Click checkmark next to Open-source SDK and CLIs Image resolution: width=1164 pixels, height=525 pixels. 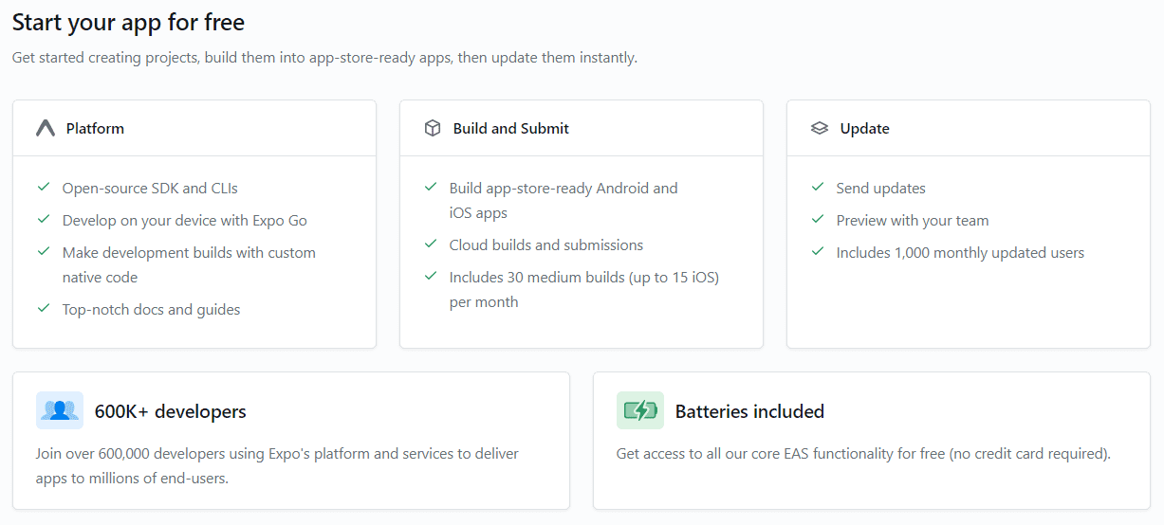[x=44, y=188]
